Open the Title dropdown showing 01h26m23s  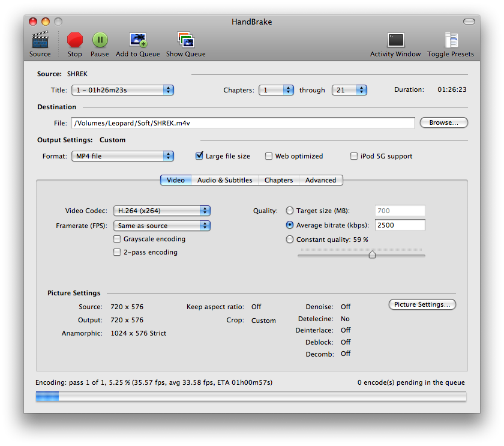[122, 90]
